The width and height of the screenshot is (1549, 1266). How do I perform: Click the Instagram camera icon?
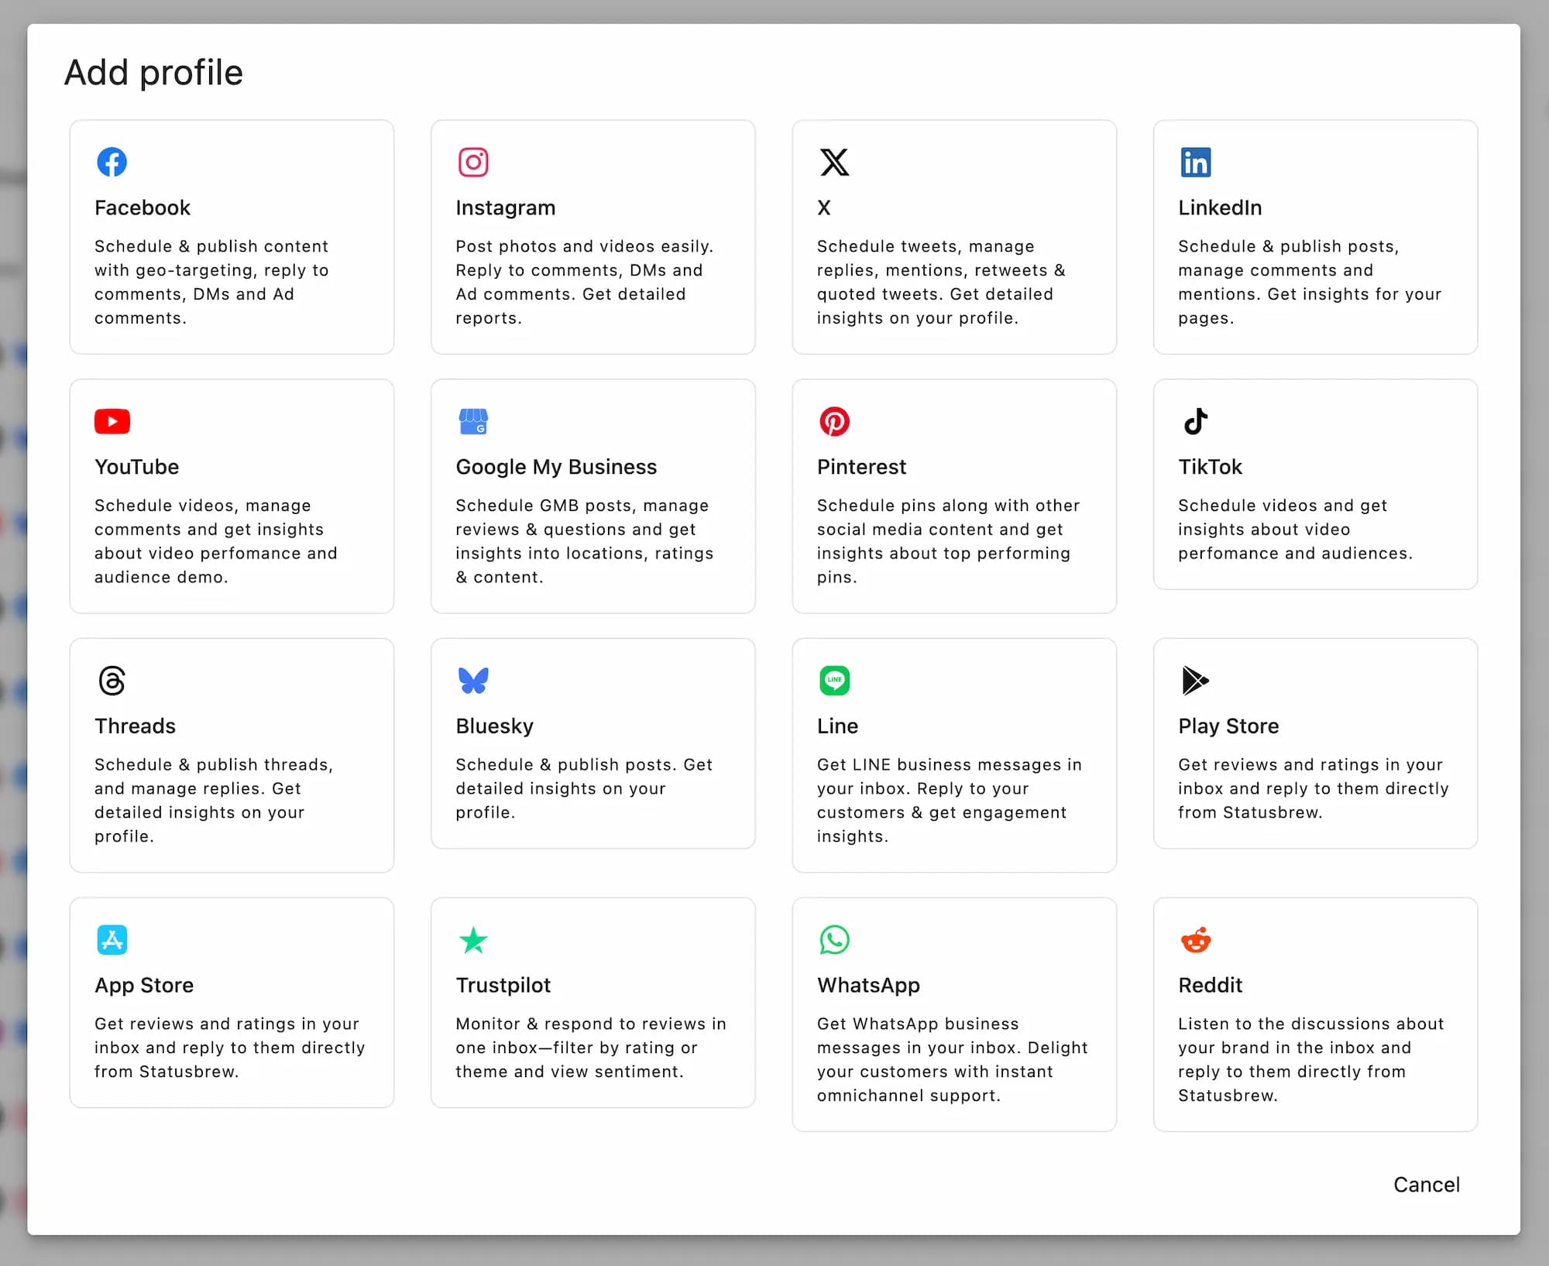point(472,162)
